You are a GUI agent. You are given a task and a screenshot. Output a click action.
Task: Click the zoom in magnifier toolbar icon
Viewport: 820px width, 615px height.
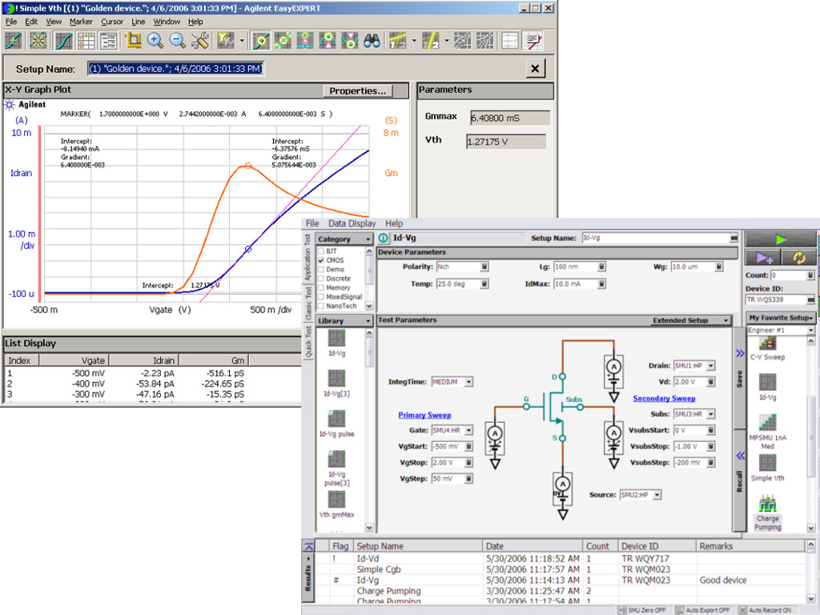coord(155,40)
